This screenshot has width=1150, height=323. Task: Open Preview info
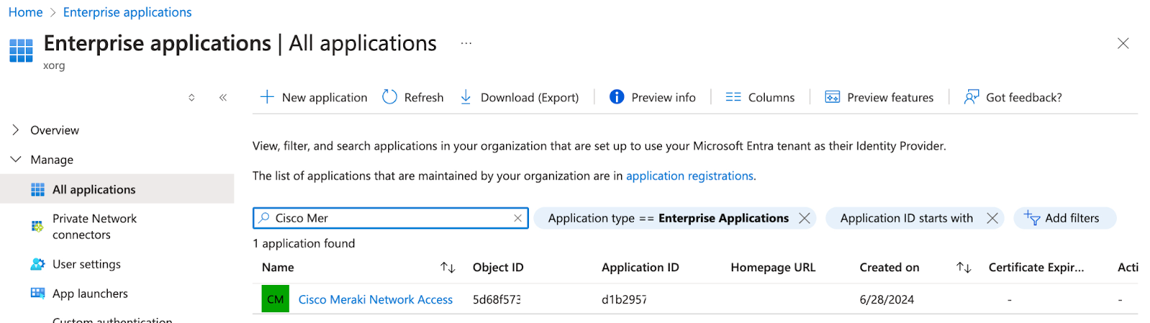click(653, 98)
